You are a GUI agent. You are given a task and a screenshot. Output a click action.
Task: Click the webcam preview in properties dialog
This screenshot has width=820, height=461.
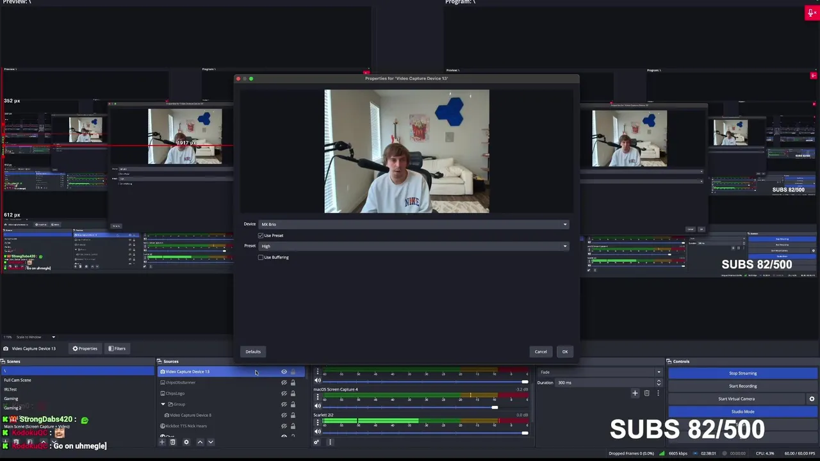click(407, 151)
